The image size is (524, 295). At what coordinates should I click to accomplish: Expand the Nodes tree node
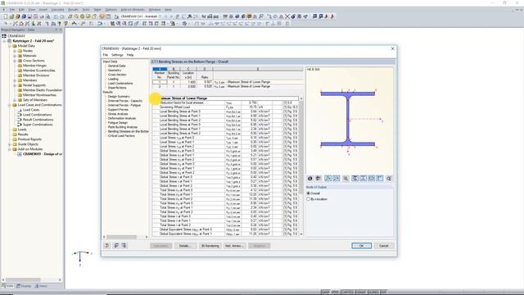[x=15, y=51]
